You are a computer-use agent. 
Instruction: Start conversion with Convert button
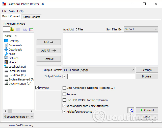click(147, 110)
